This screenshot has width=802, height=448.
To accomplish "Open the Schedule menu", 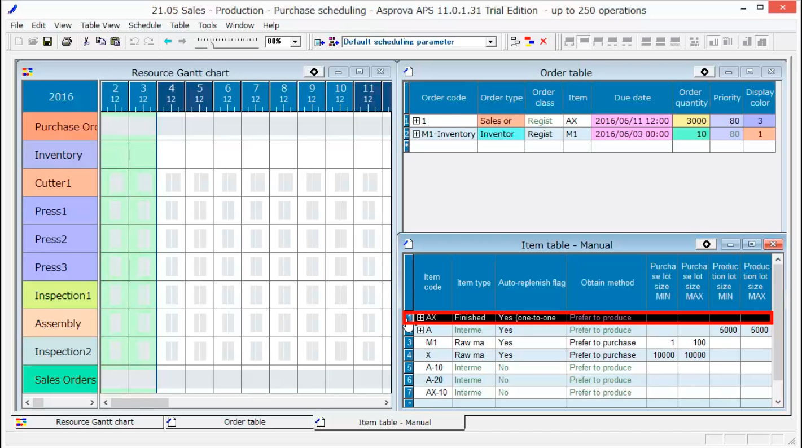I will tap(144, 25).
